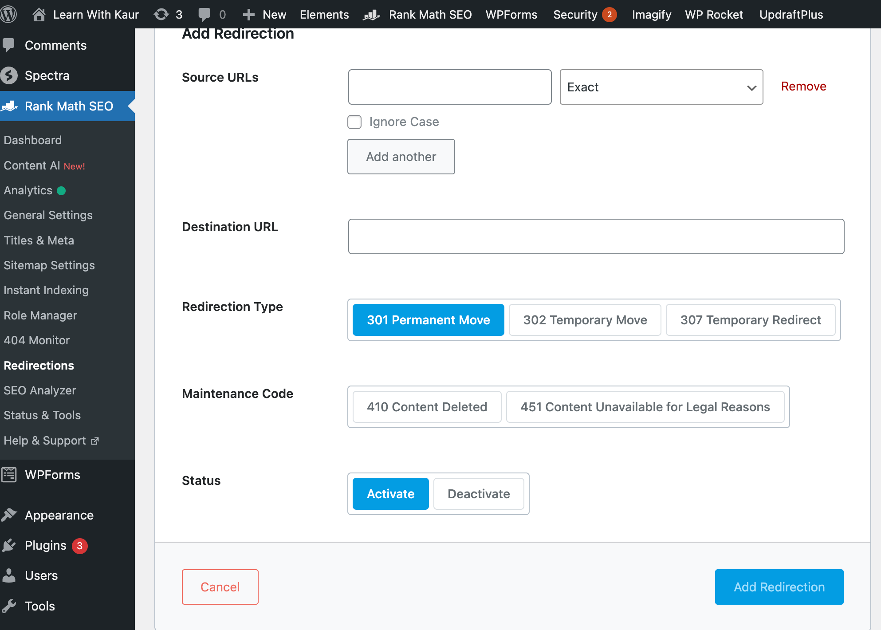Click the Rank Math SEO icon in sidebar

click(10, 106)
